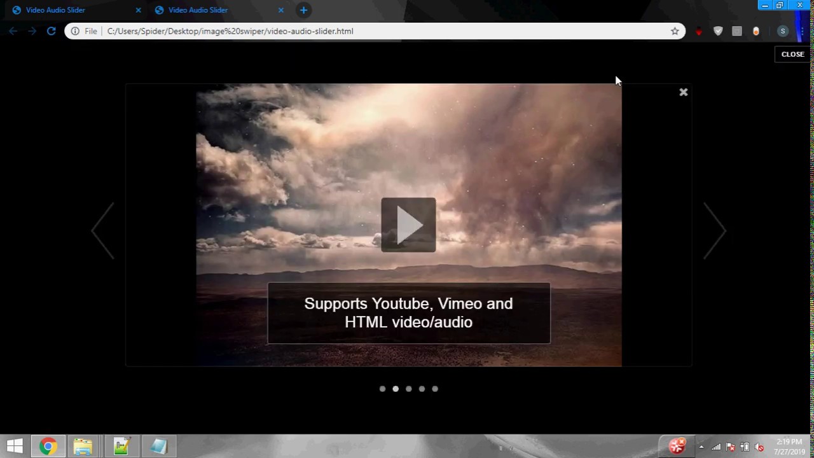Open network signal status in tray
Viewport: 814px width, 458px height.
(716, 447)
